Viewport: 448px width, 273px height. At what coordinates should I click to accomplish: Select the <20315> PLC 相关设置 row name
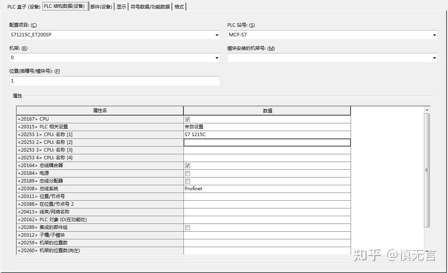[100, 127]
